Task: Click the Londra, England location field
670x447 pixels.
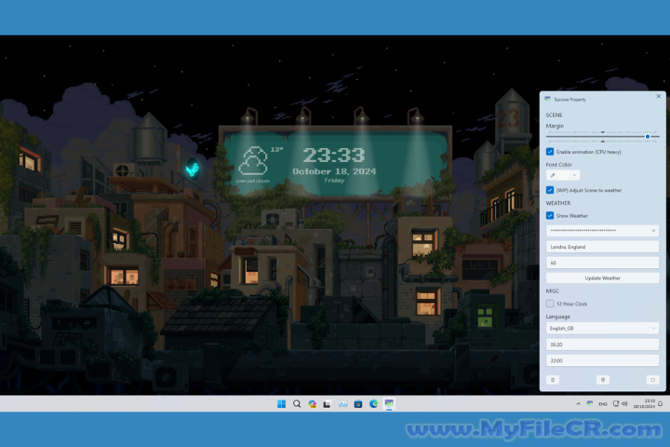Action: click(602, 247)
